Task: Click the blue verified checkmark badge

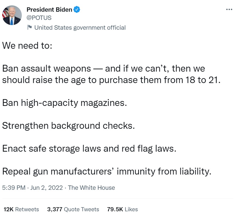Action: 77,10
